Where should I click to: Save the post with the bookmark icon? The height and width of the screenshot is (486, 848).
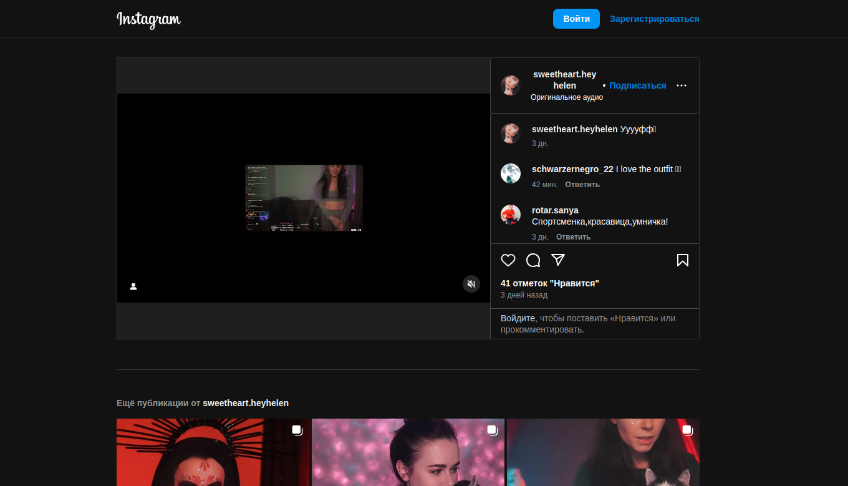pyautogui.click(x=683, y=260)
